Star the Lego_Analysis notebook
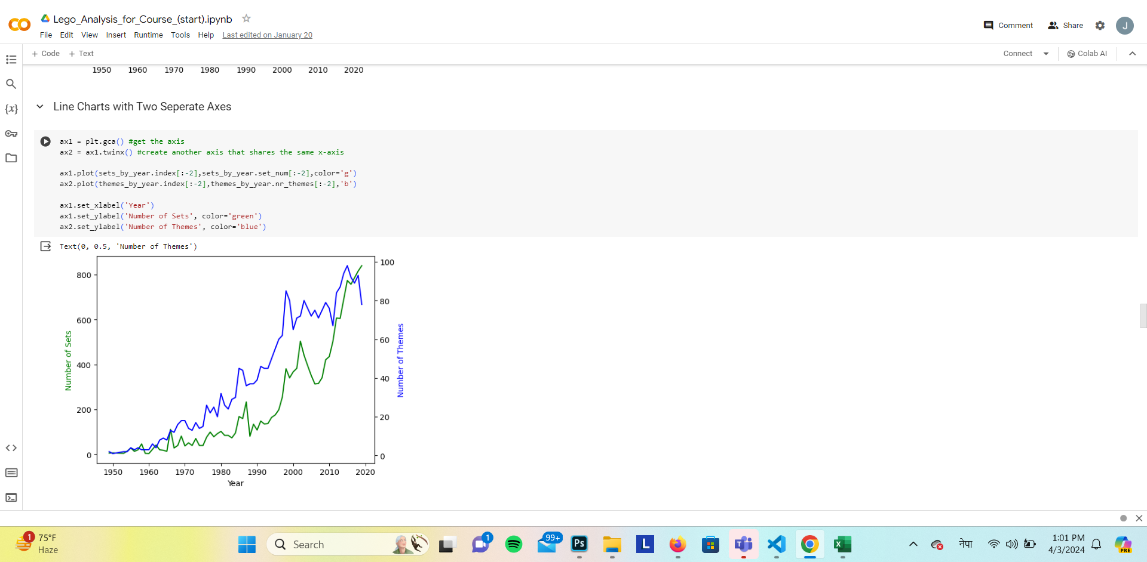Image resolution: width=1147 pixels, height=562 pixels. point(246,18)
